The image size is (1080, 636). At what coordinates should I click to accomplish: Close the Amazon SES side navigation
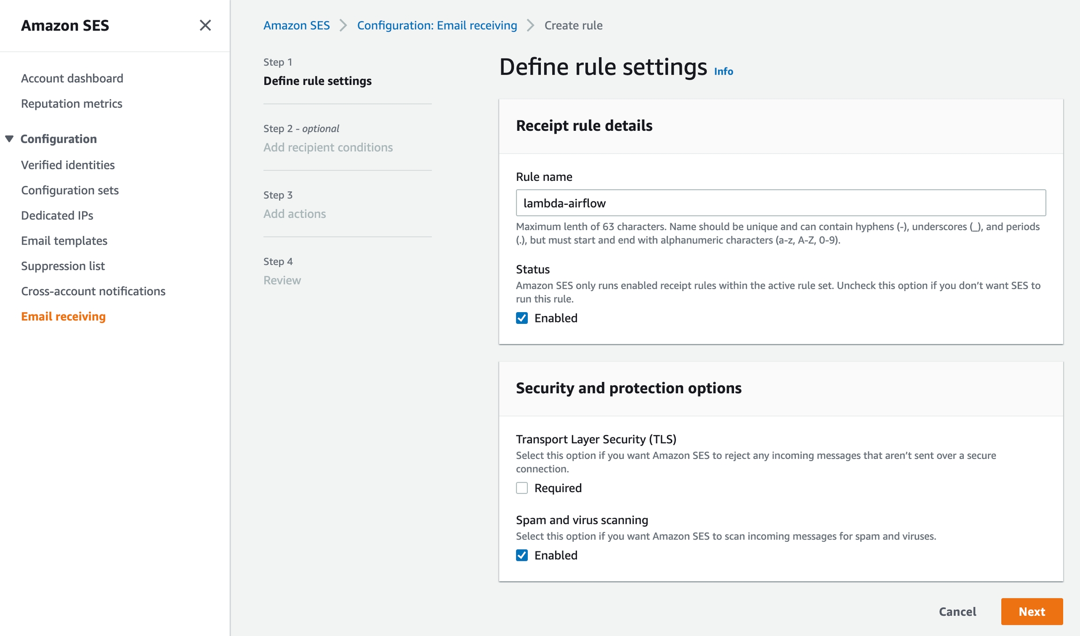click(205, 25)
